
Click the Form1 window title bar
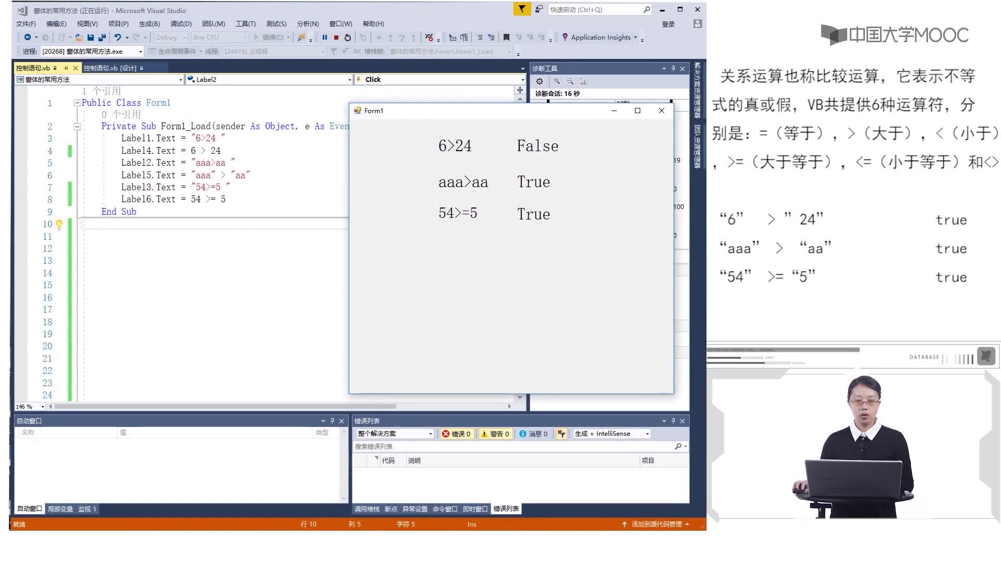(511, 111)
